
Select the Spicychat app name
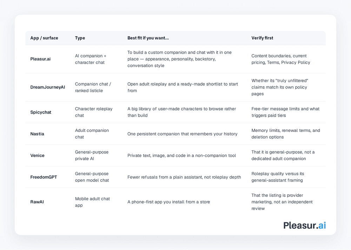(41, 112)
